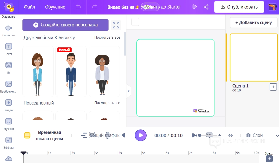279x163 pixels.
Task: Open the Музыка music panel
Action: point(9,124)
